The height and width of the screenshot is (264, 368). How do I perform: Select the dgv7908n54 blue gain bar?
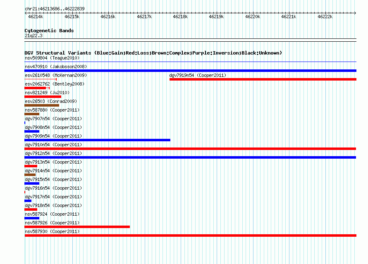[x=32, y=131]
